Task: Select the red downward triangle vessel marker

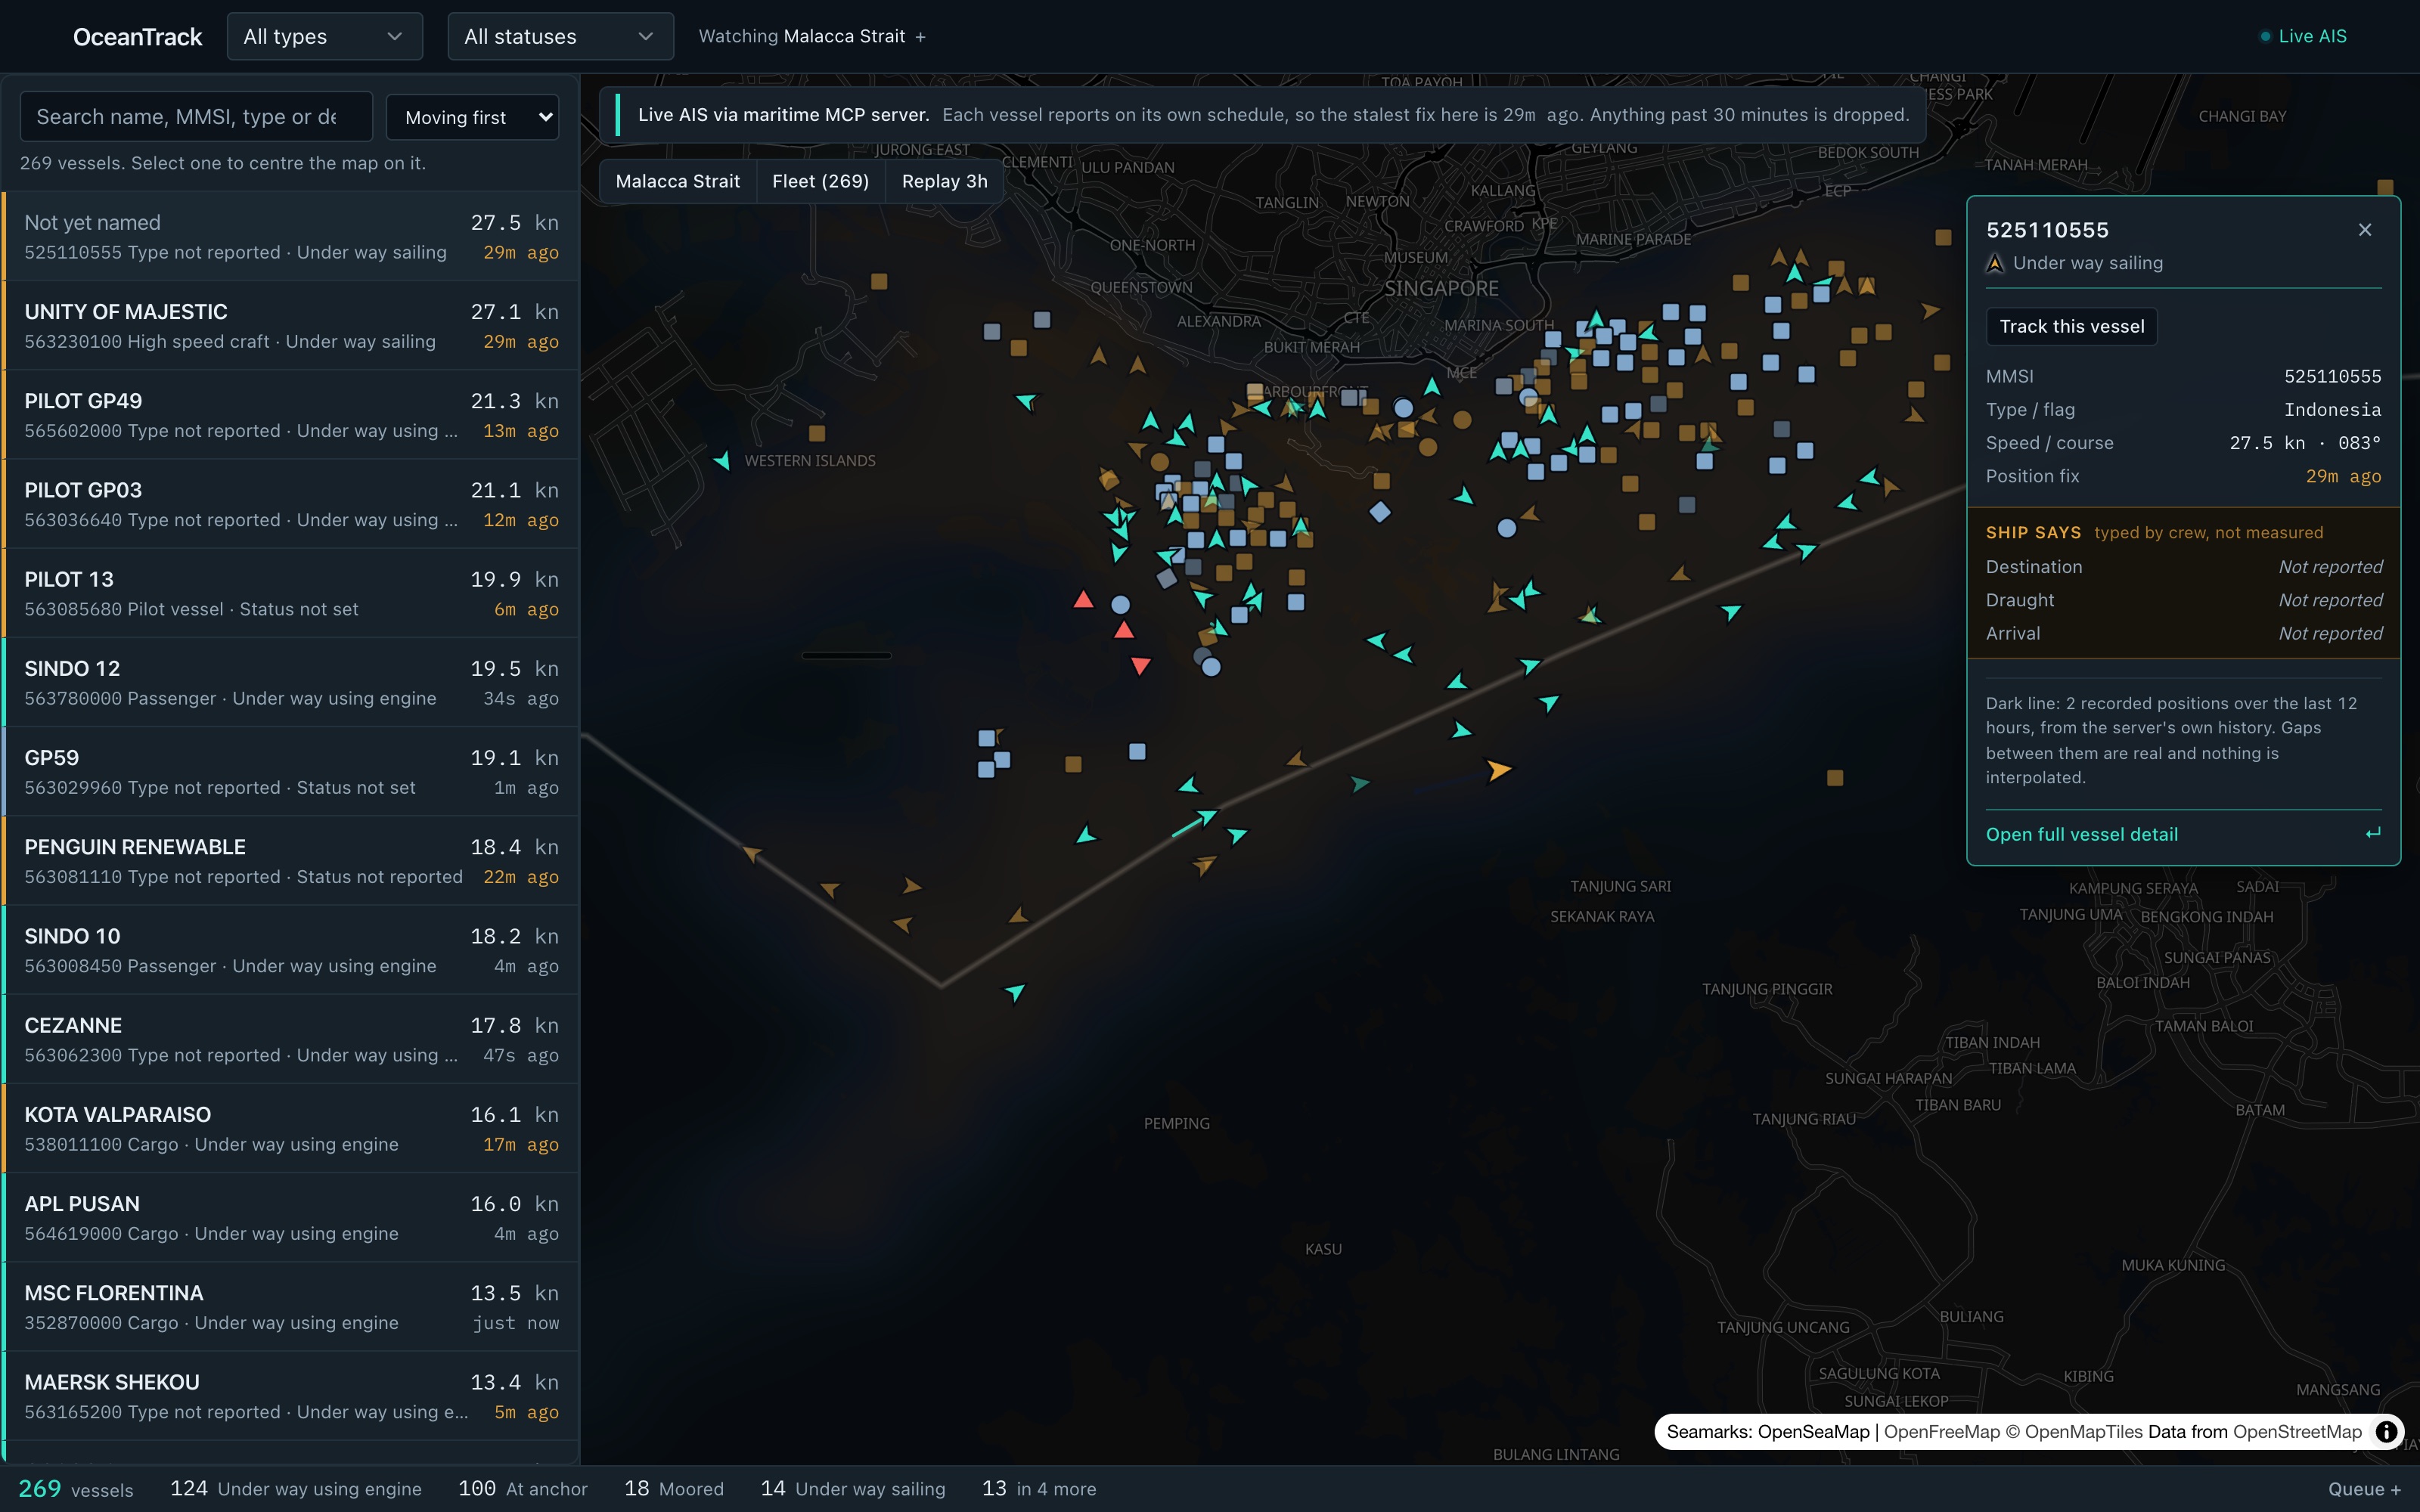Action: pos(1140,665)
